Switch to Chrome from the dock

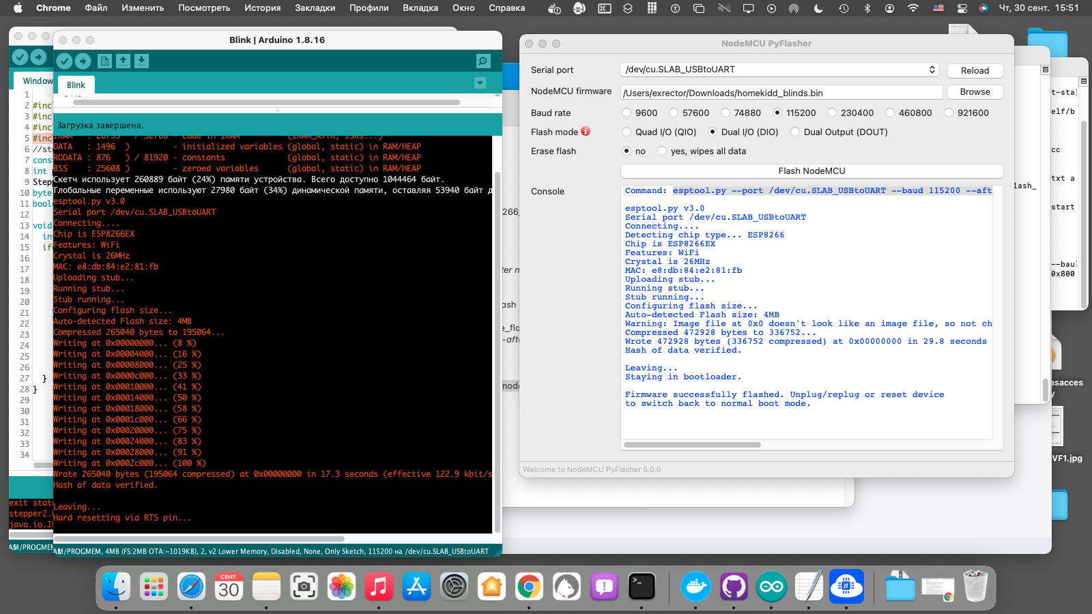(x=529, y=586)
